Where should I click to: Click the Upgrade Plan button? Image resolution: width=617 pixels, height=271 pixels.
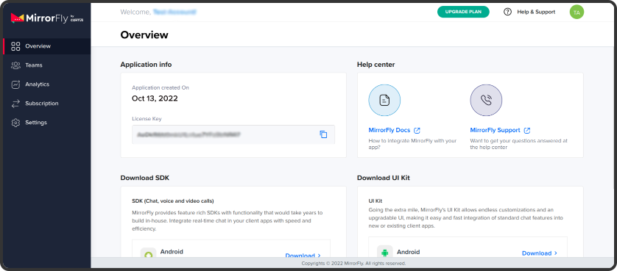(x=463, y=12)
